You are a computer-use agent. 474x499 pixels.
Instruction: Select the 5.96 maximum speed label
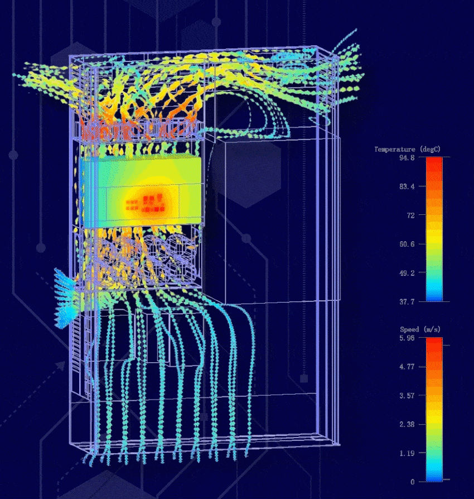407,338
